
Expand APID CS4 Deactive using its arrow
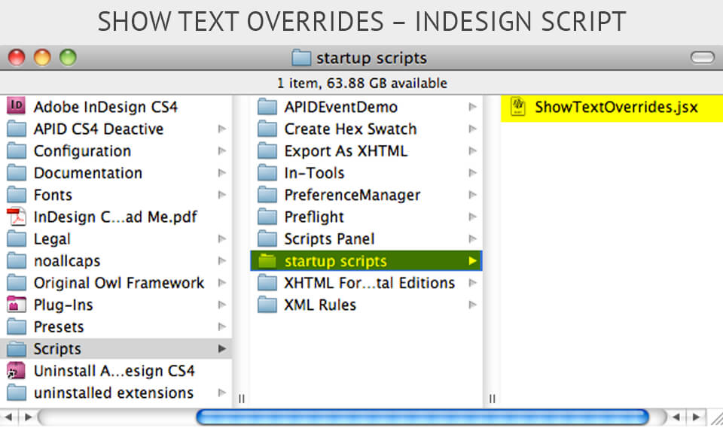click(221, 129)
